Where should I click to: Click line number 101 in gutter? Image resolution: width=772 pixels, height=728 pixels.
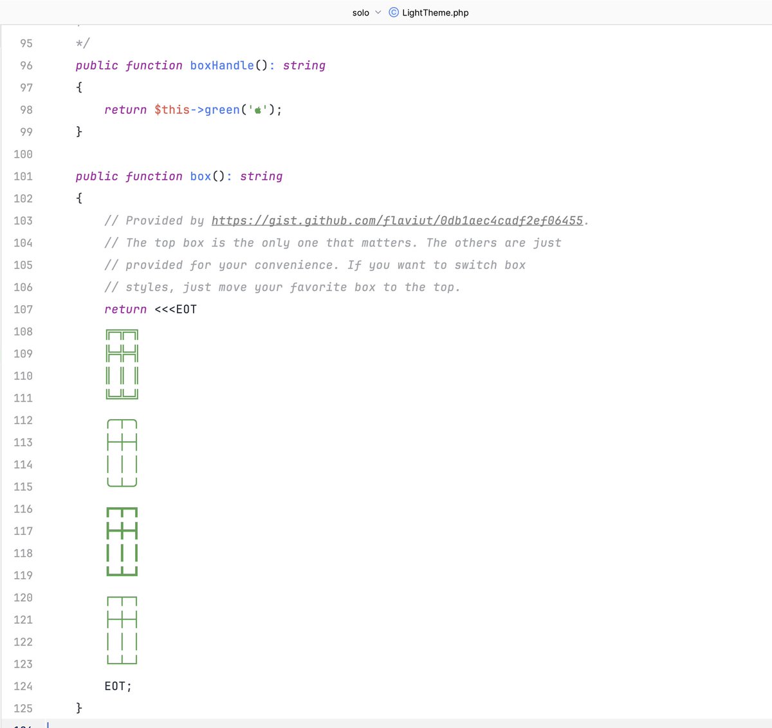[x=23, y=176]
